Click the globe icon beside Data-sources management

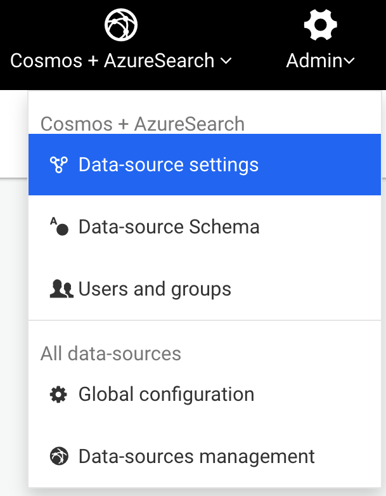(59, 456)
